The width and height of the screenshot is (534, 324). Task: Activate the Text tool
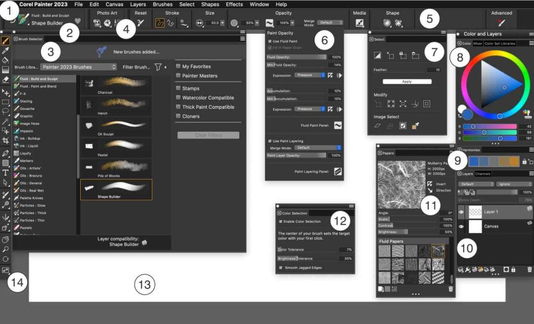coord(5,172)
